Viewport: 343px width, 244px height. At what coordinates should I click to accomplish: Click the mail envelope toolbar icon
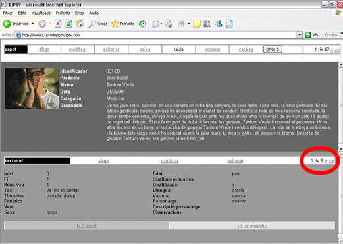[155, 24]
